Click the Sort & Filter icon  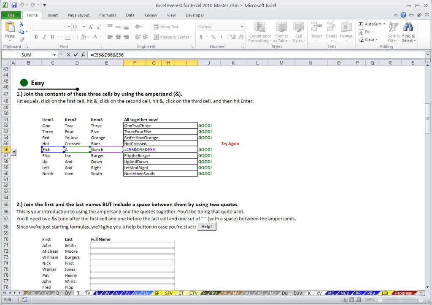pos(394,27)
